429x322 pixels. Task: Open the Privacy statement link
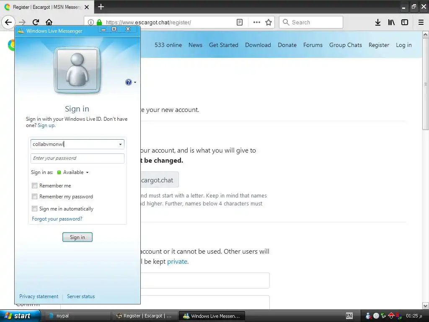pos(39,296)
